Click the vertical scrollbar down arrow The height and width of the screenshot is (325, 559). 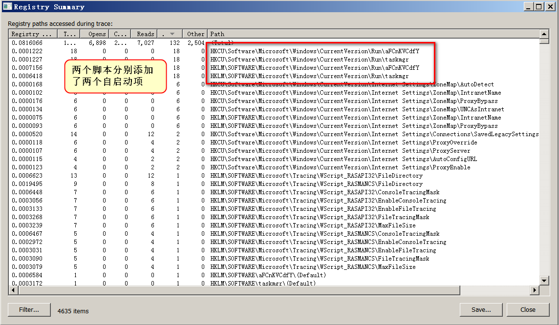click(544, 281)
